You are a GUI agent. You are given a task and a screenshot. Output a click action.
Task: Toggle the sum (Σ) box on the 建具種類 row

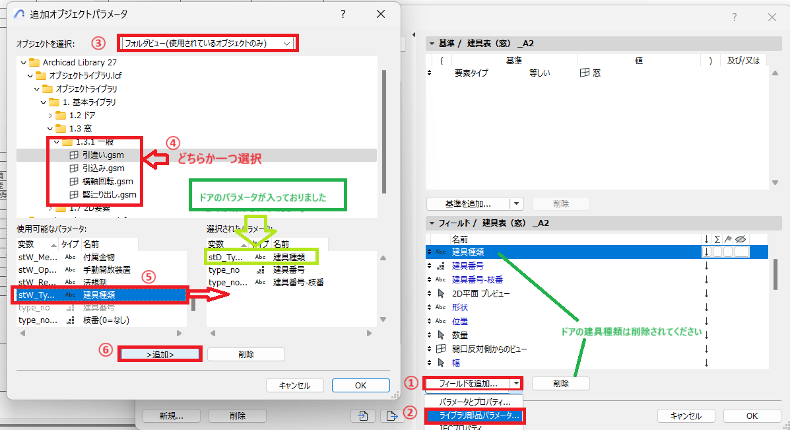point(717,252)
